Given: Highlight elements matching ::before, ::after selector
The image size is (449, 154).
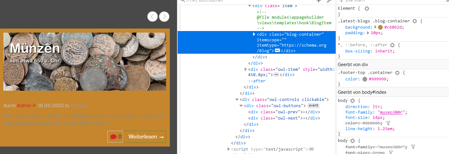Looking at the screenshot, I should 392,45.
